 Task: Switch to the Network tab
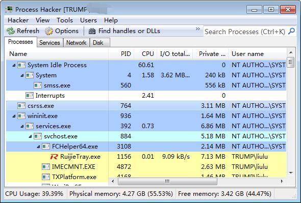pos(76,43)
